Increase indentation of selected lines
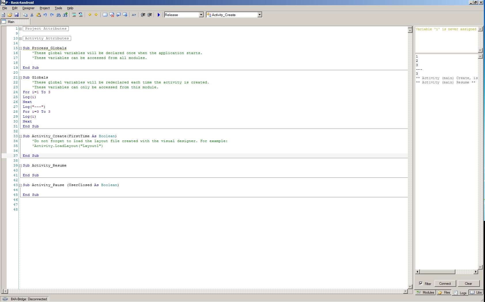The height and width of the screenshot is (302, 485). (x=149, y=15)
